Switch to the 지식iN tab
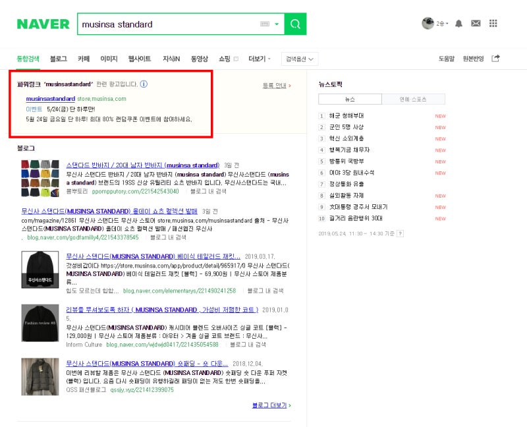This screenshot has width=527, height=427. pos(171,59)
